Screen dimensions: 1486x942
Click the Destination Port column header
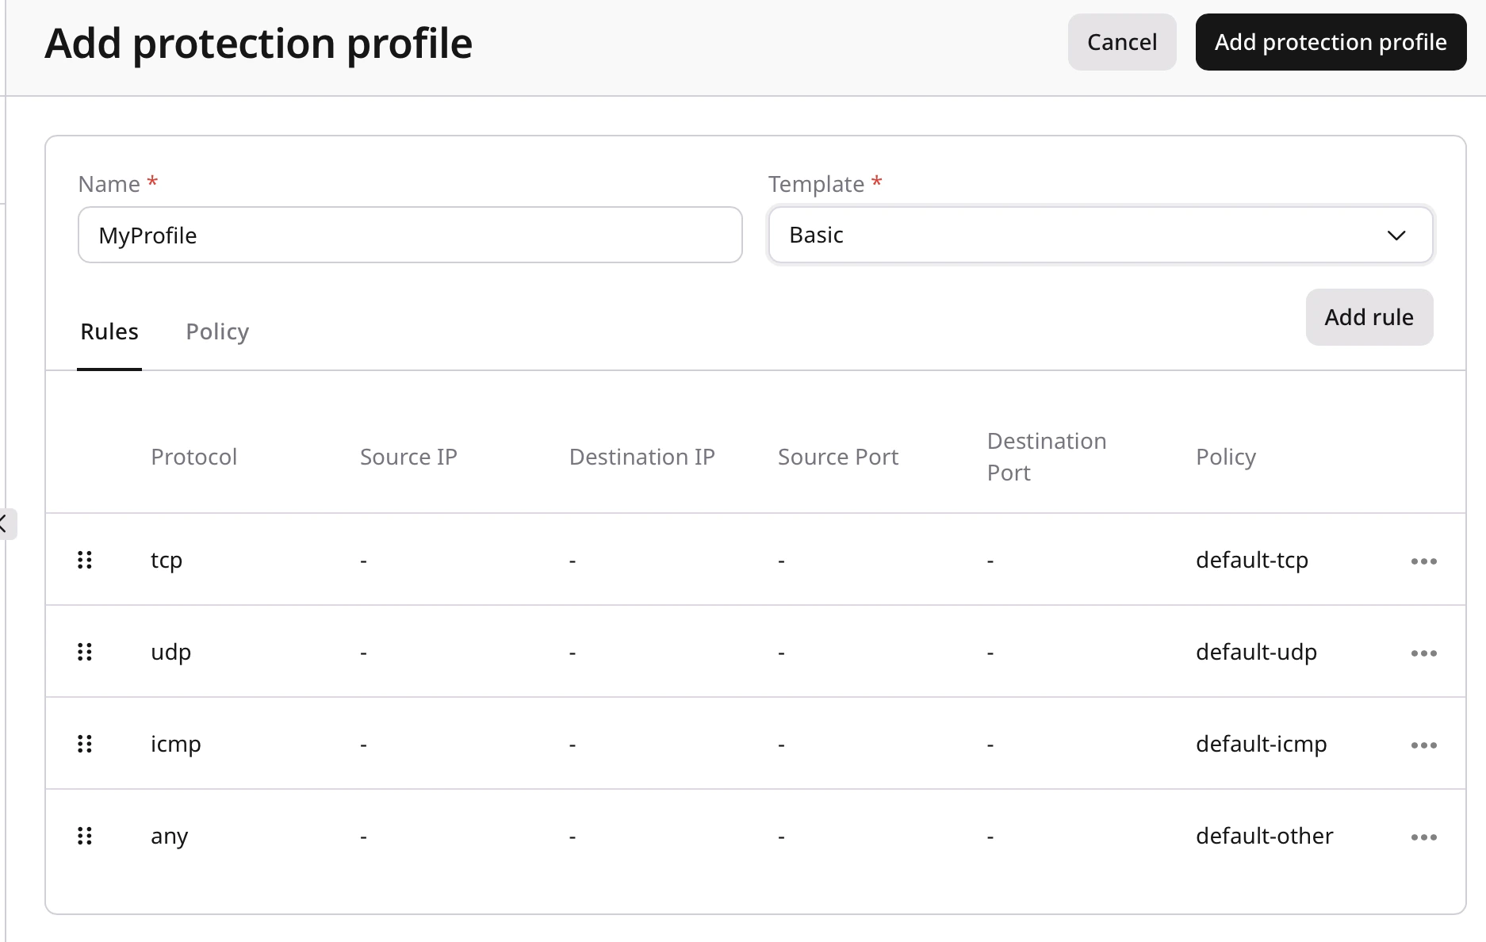pos(1046,457)
